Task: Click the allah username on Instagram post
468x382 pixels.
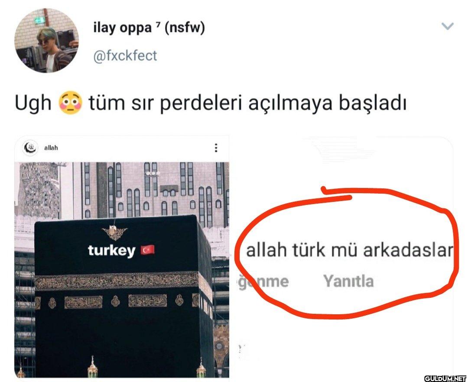Action: click(x=51, y=148)
